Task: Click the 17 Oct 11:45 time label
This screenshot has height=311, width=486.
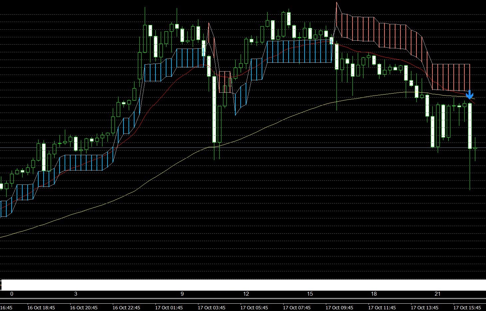Action: coord(382,308)
